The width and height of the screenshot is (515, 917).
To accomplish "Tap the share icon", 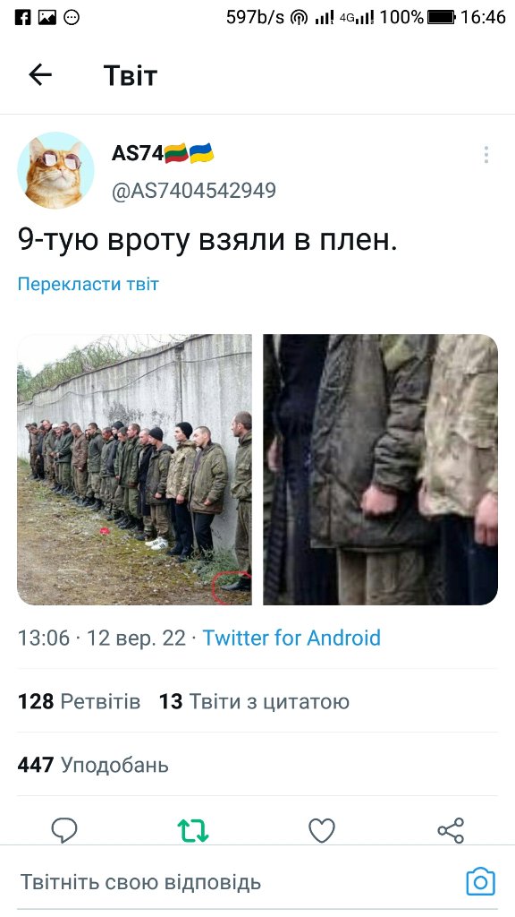I will (x=451, y=830).
